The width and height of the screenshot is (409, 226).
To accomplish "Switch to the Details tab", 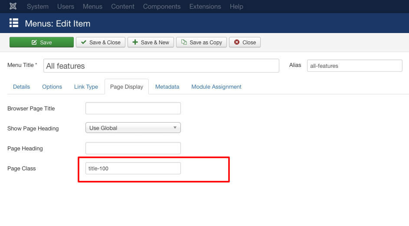I will pyautogui.click(x=21, y=86).
